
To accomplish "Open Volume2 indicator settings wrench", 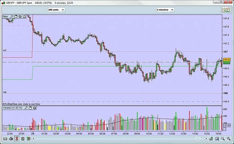I will click(x=26, y=108).
